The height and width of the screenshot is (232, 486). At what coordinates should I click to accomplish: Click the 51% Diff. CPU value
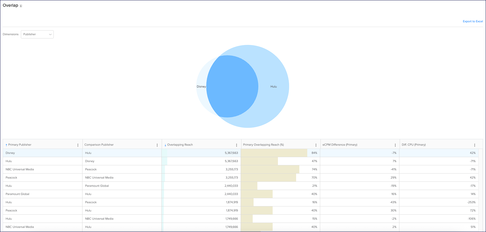coord(473,227)
